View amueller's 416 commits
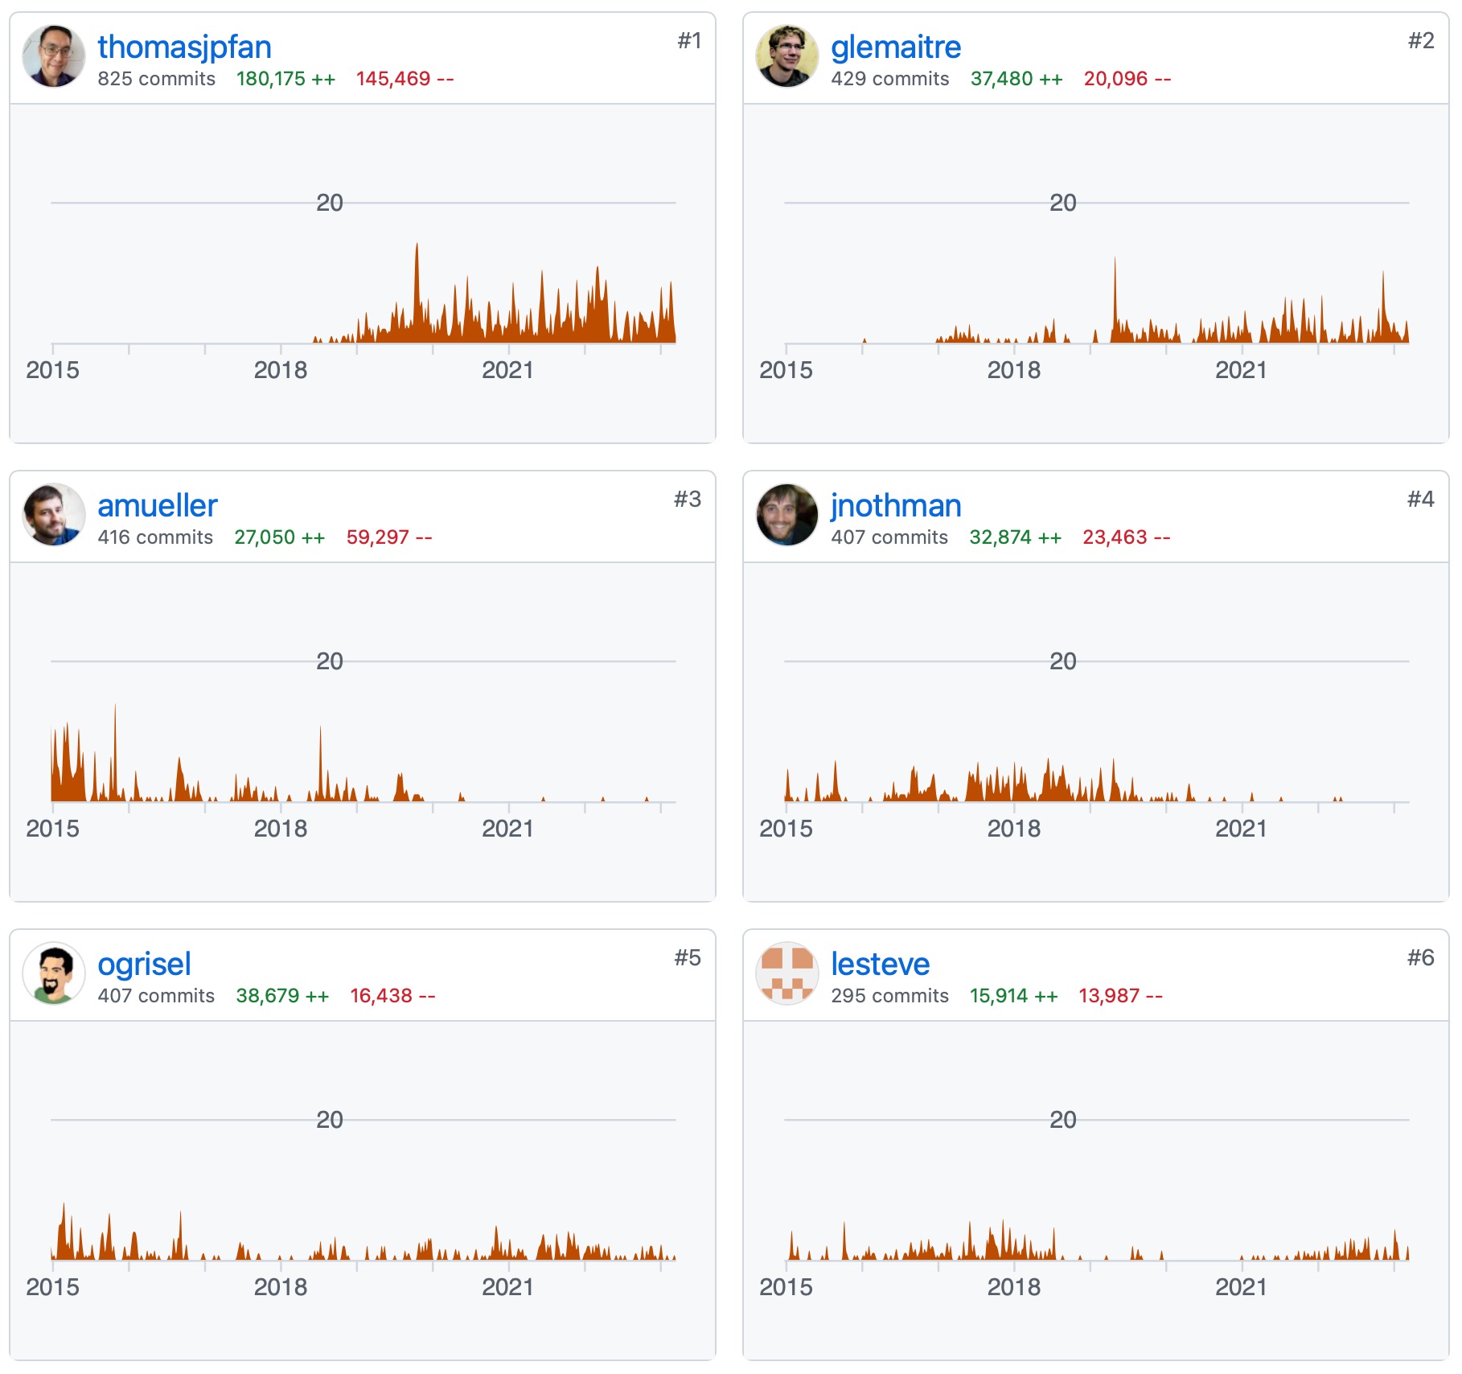The width and height of the screenshot is (1462, 1374). point(155,537)
